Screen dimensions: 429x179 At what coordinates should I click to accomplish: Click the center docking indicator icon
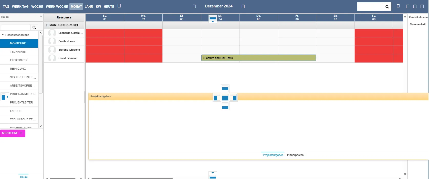(225, 98)
